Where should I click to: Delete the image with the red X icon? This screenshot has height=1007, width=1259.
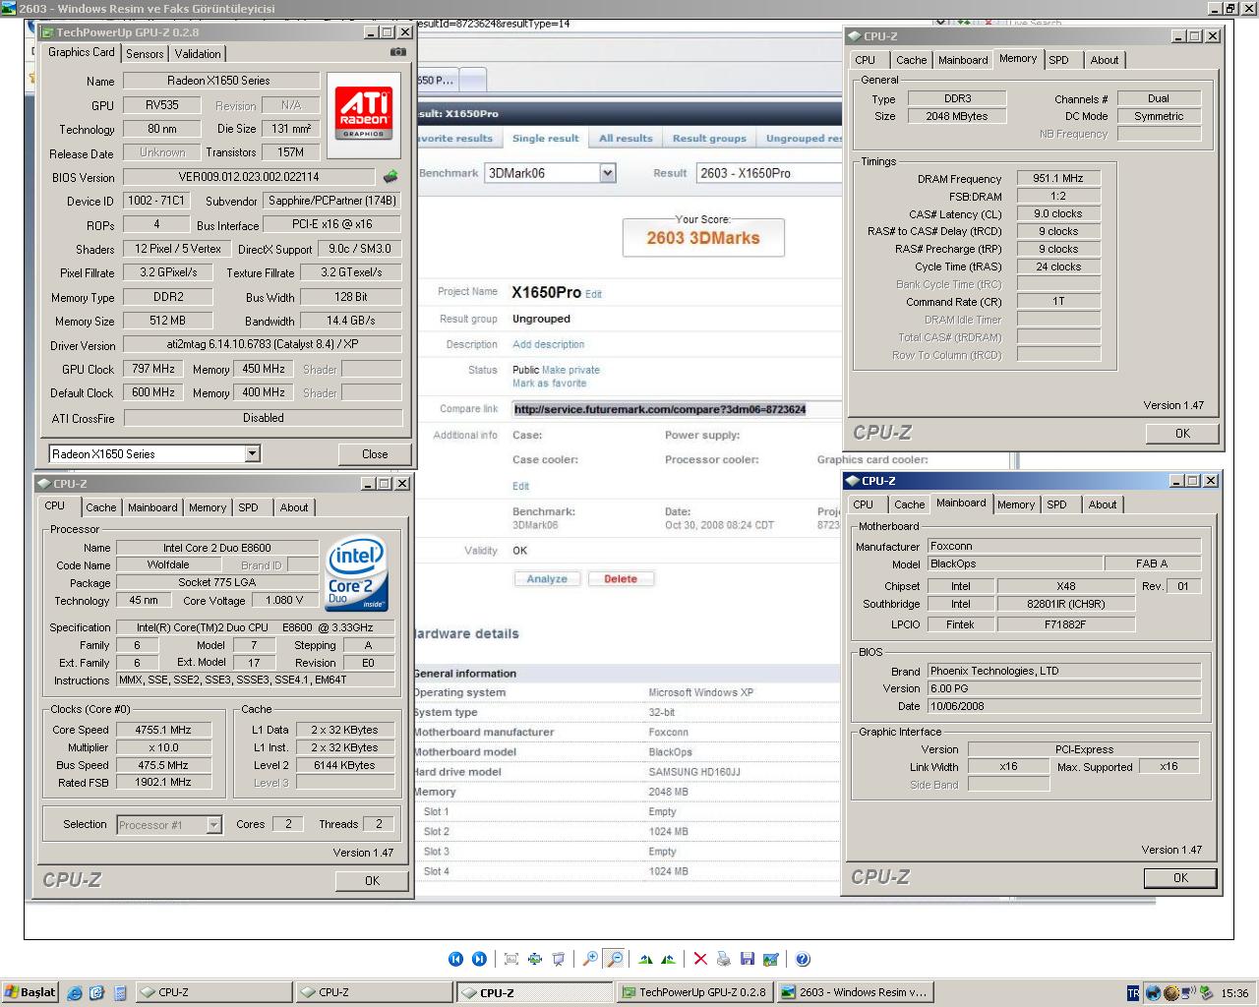click(700, 959)
